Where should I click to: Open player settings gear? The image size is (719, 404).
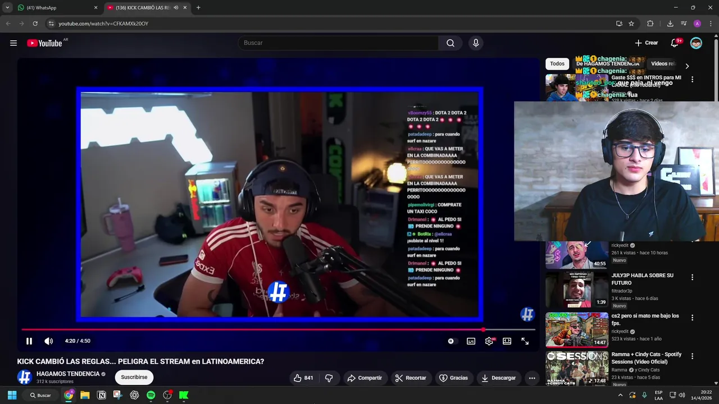pyautogui.click(x=489, y=341)
